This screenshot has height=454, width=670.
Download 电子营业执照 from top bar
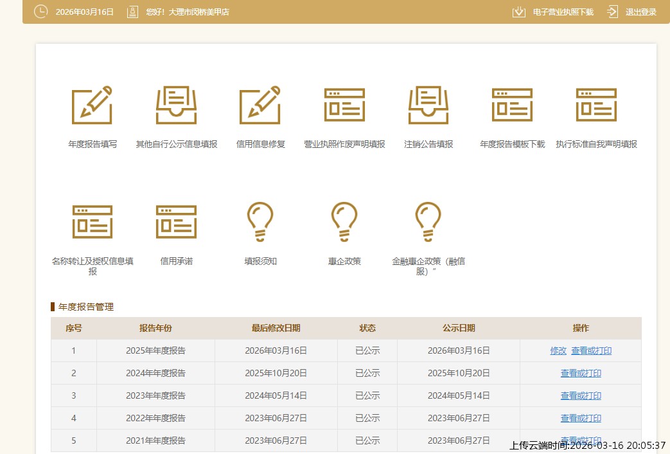click(x=552, y=12)
